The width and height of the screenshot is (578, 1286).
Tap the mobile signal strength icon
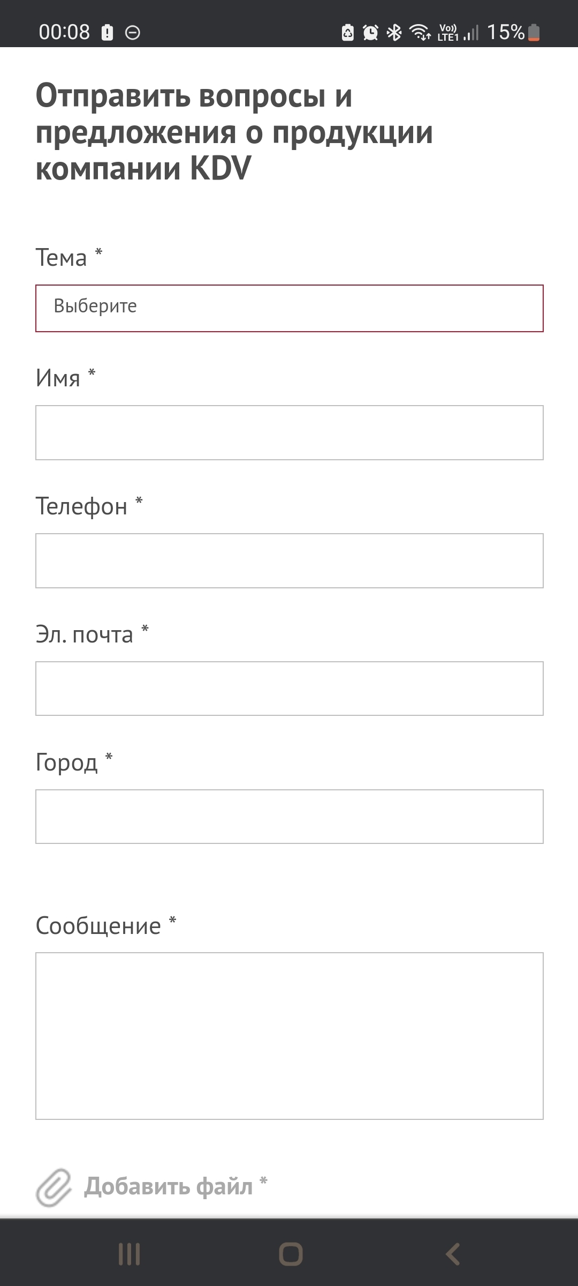point(471,33)
